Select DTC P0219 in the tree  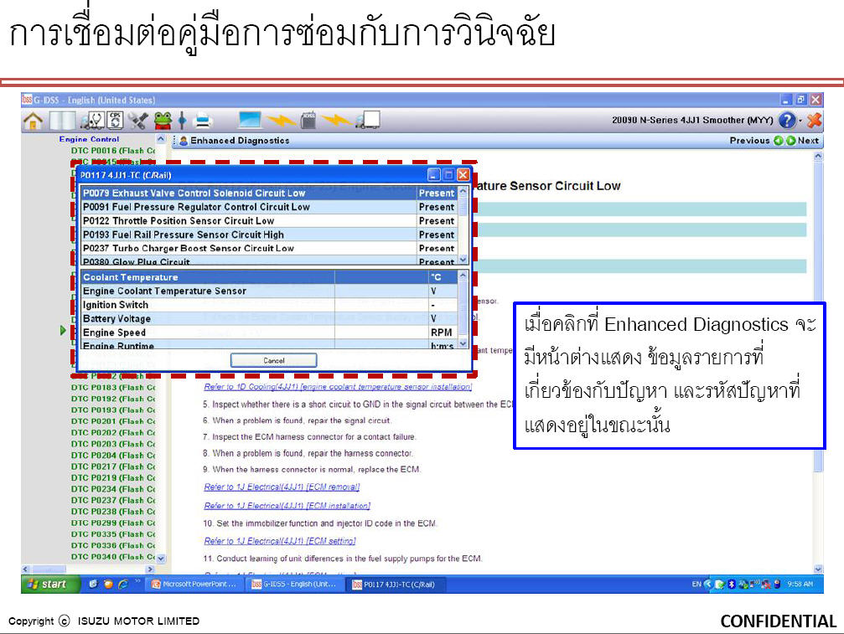[x=113, y=477]
